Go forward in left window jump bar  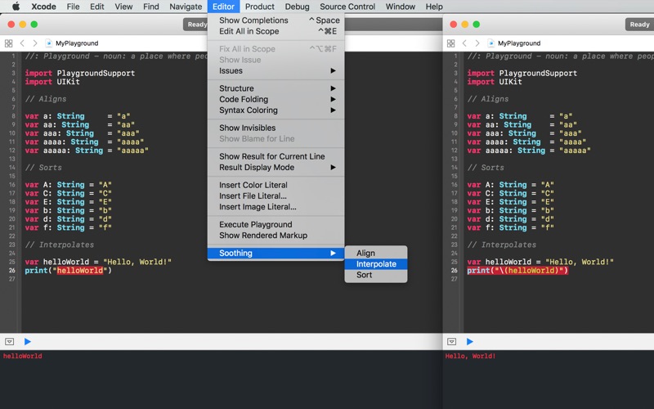click(x=35, y=43)
